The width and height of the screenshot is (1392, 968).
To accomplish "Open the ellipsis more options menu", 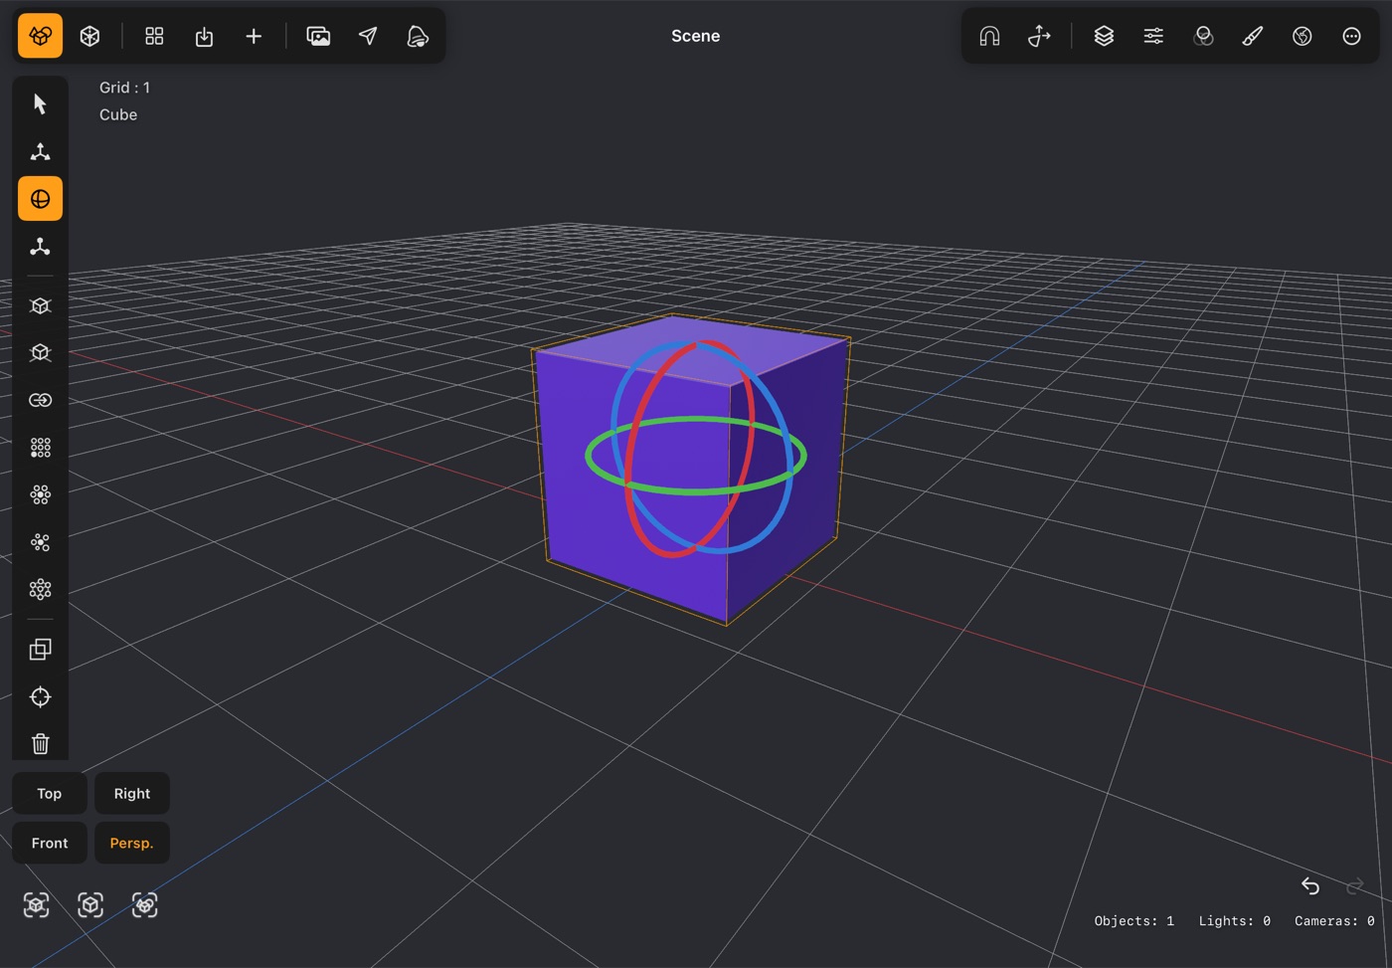I will [1351, 36].
